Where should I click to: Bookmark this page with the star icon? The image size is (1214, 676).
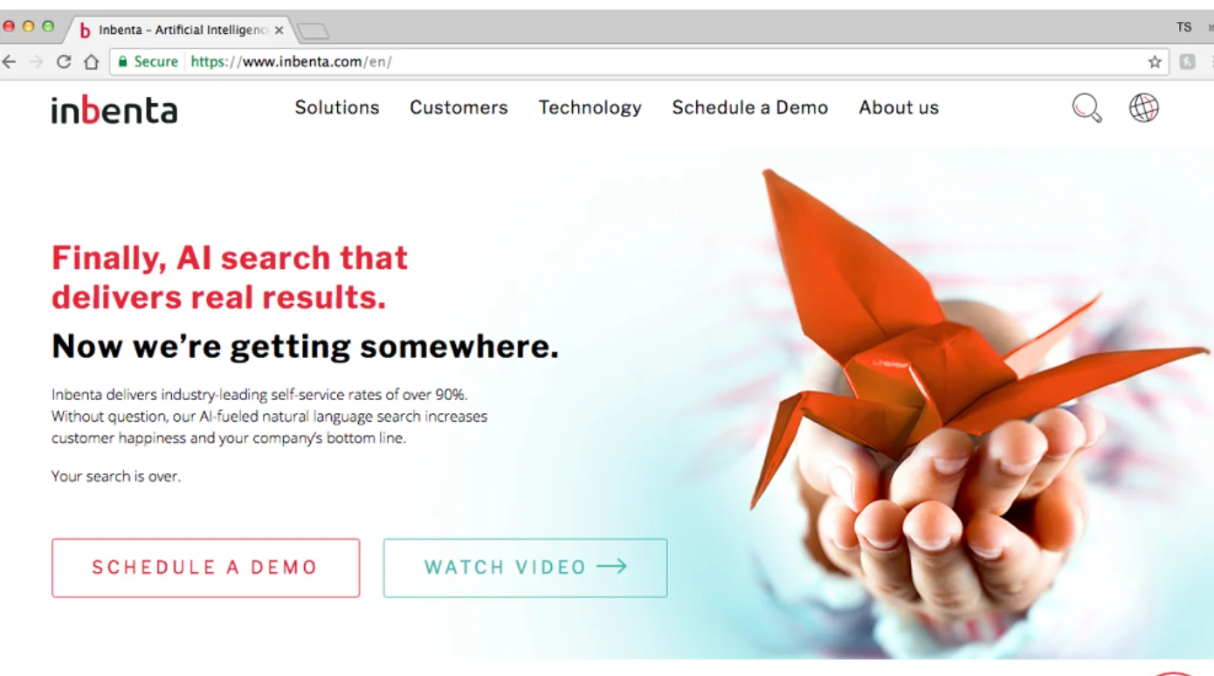(x=1155, y=62)
